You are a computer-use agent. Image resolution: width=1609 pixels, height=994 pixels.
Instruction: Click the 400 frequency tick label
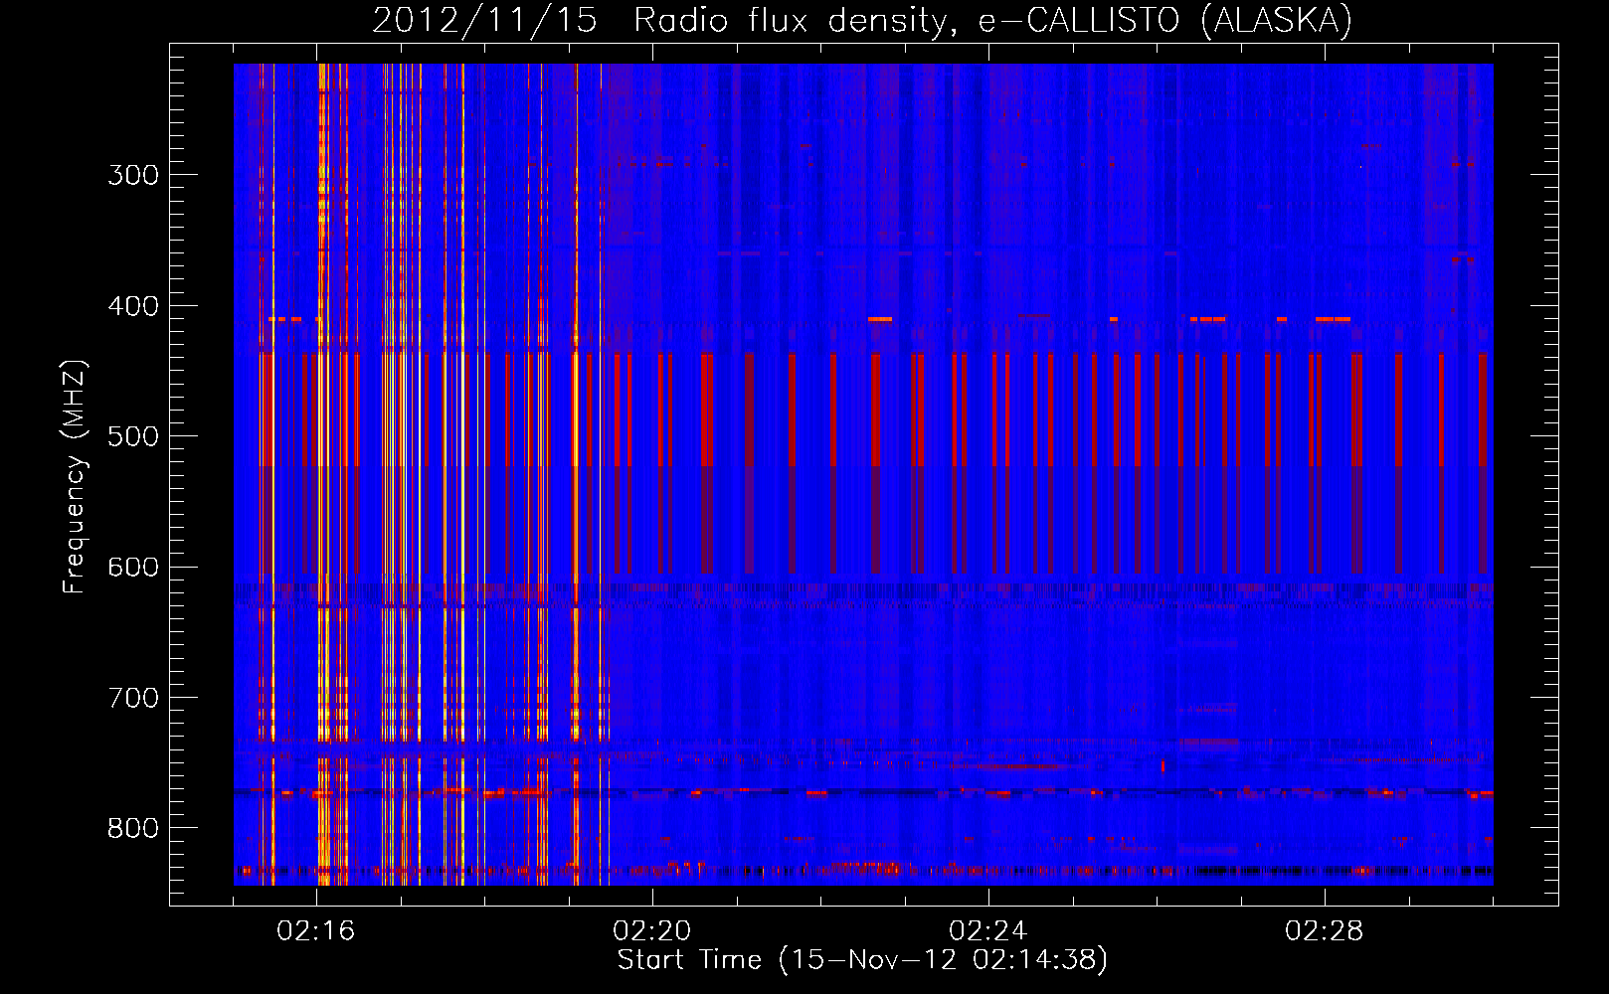pyautogui.click(x=133, y=306)
